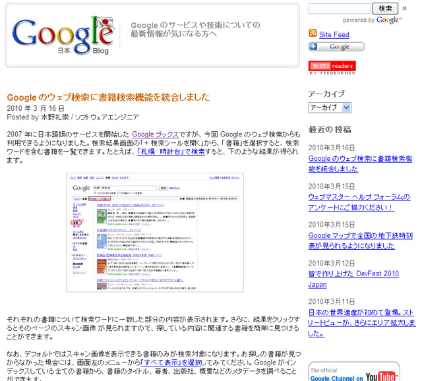Open the 「札幌 時計台」で検索 link
Viewport: 422px width, 381px height.
tap(171, 152)
